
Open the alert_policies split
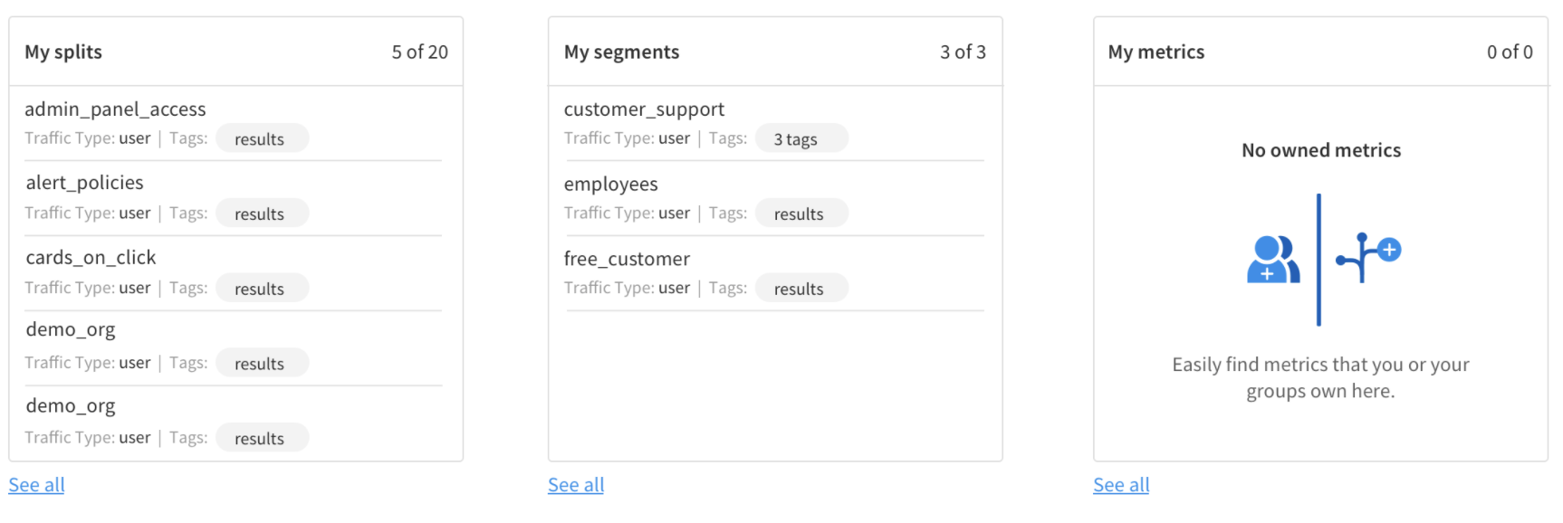(84, 183)
